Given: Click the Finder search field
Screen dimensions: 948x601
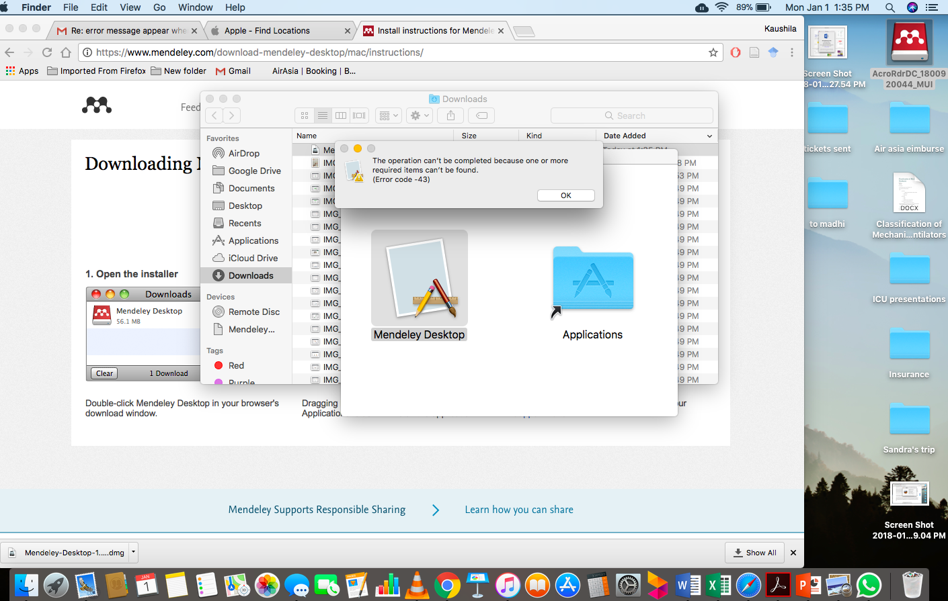Looking at the screenshot, I should click(x=632, y=115).
